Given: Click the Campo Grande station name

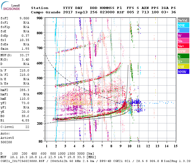Looking at the screenshot, I should tap(46, 12).
